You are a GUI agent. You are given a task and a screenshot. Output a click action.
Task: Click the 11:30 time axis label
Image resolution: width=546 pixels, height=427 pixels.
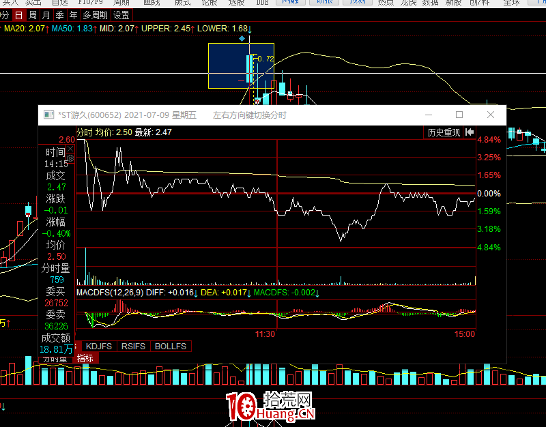click(x=265, y=334)
